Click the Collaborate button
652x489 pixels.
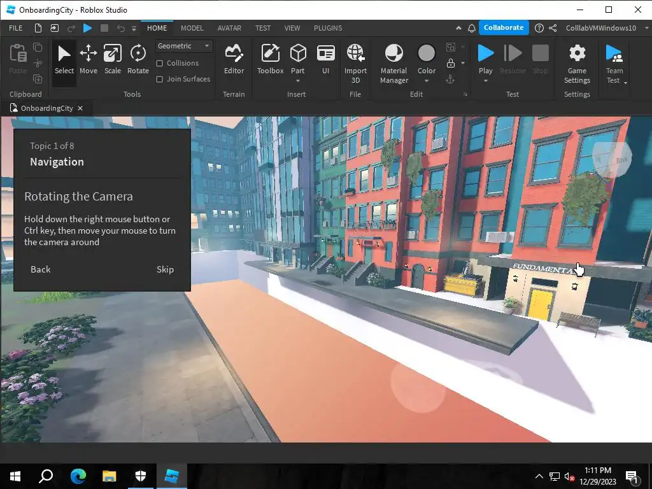(504, 27)
